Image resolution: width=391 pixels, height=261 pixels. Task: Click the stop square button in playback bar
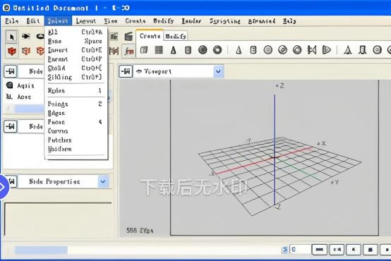371,249
